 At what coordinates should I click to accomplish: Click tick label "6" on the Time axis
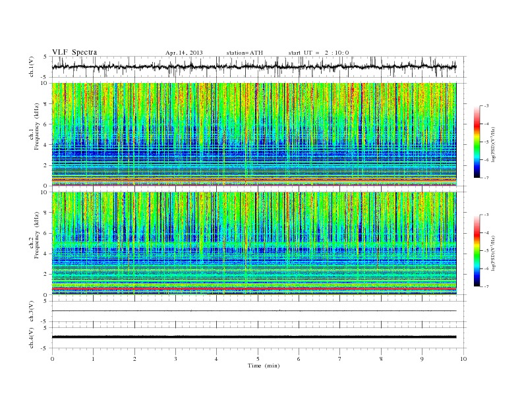(x=299, y=359)
